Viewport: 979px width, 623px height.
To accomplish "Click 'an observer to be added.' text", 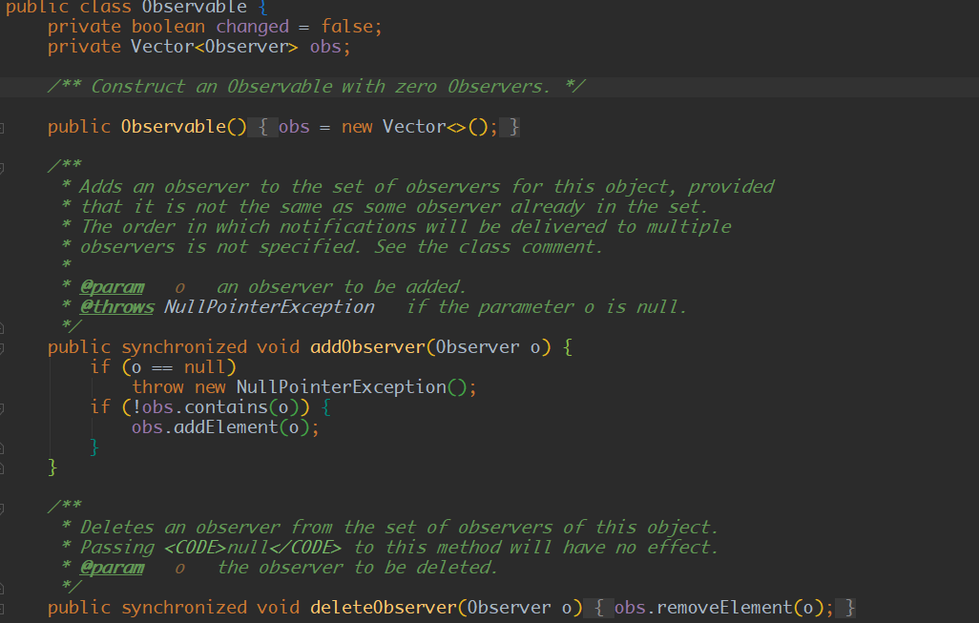I will click(x=341, y=287).
